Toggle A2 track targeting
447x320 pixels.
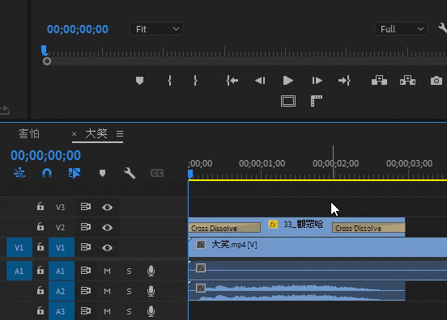coord(62,291)
